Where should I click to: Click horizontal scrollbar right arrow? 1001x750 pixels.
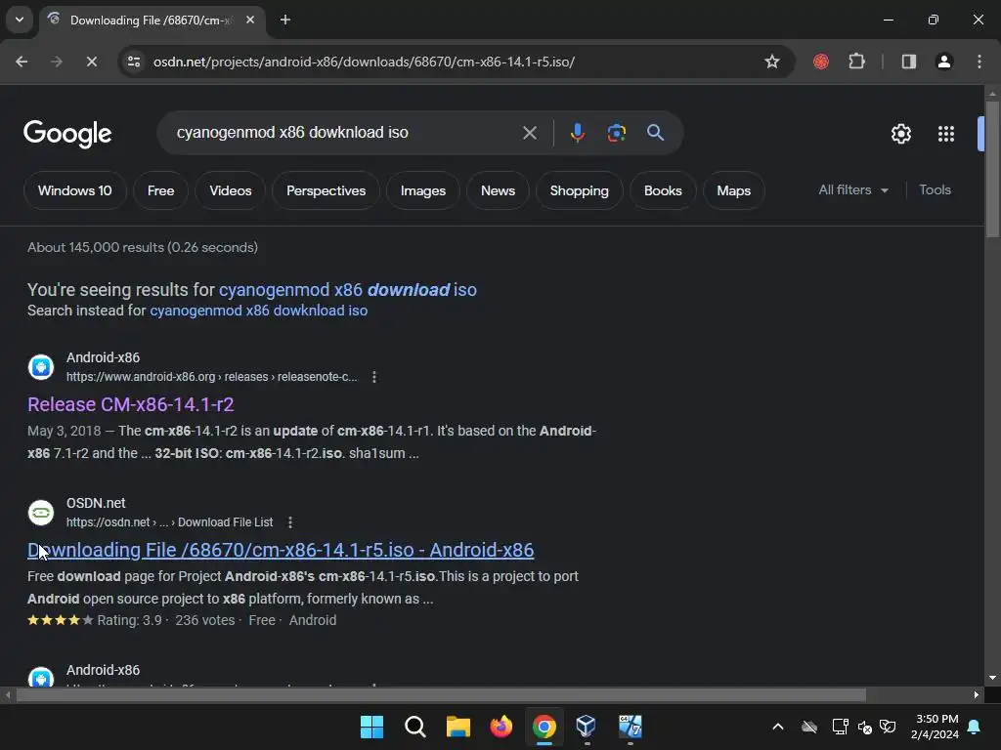[x=977, y=695]
